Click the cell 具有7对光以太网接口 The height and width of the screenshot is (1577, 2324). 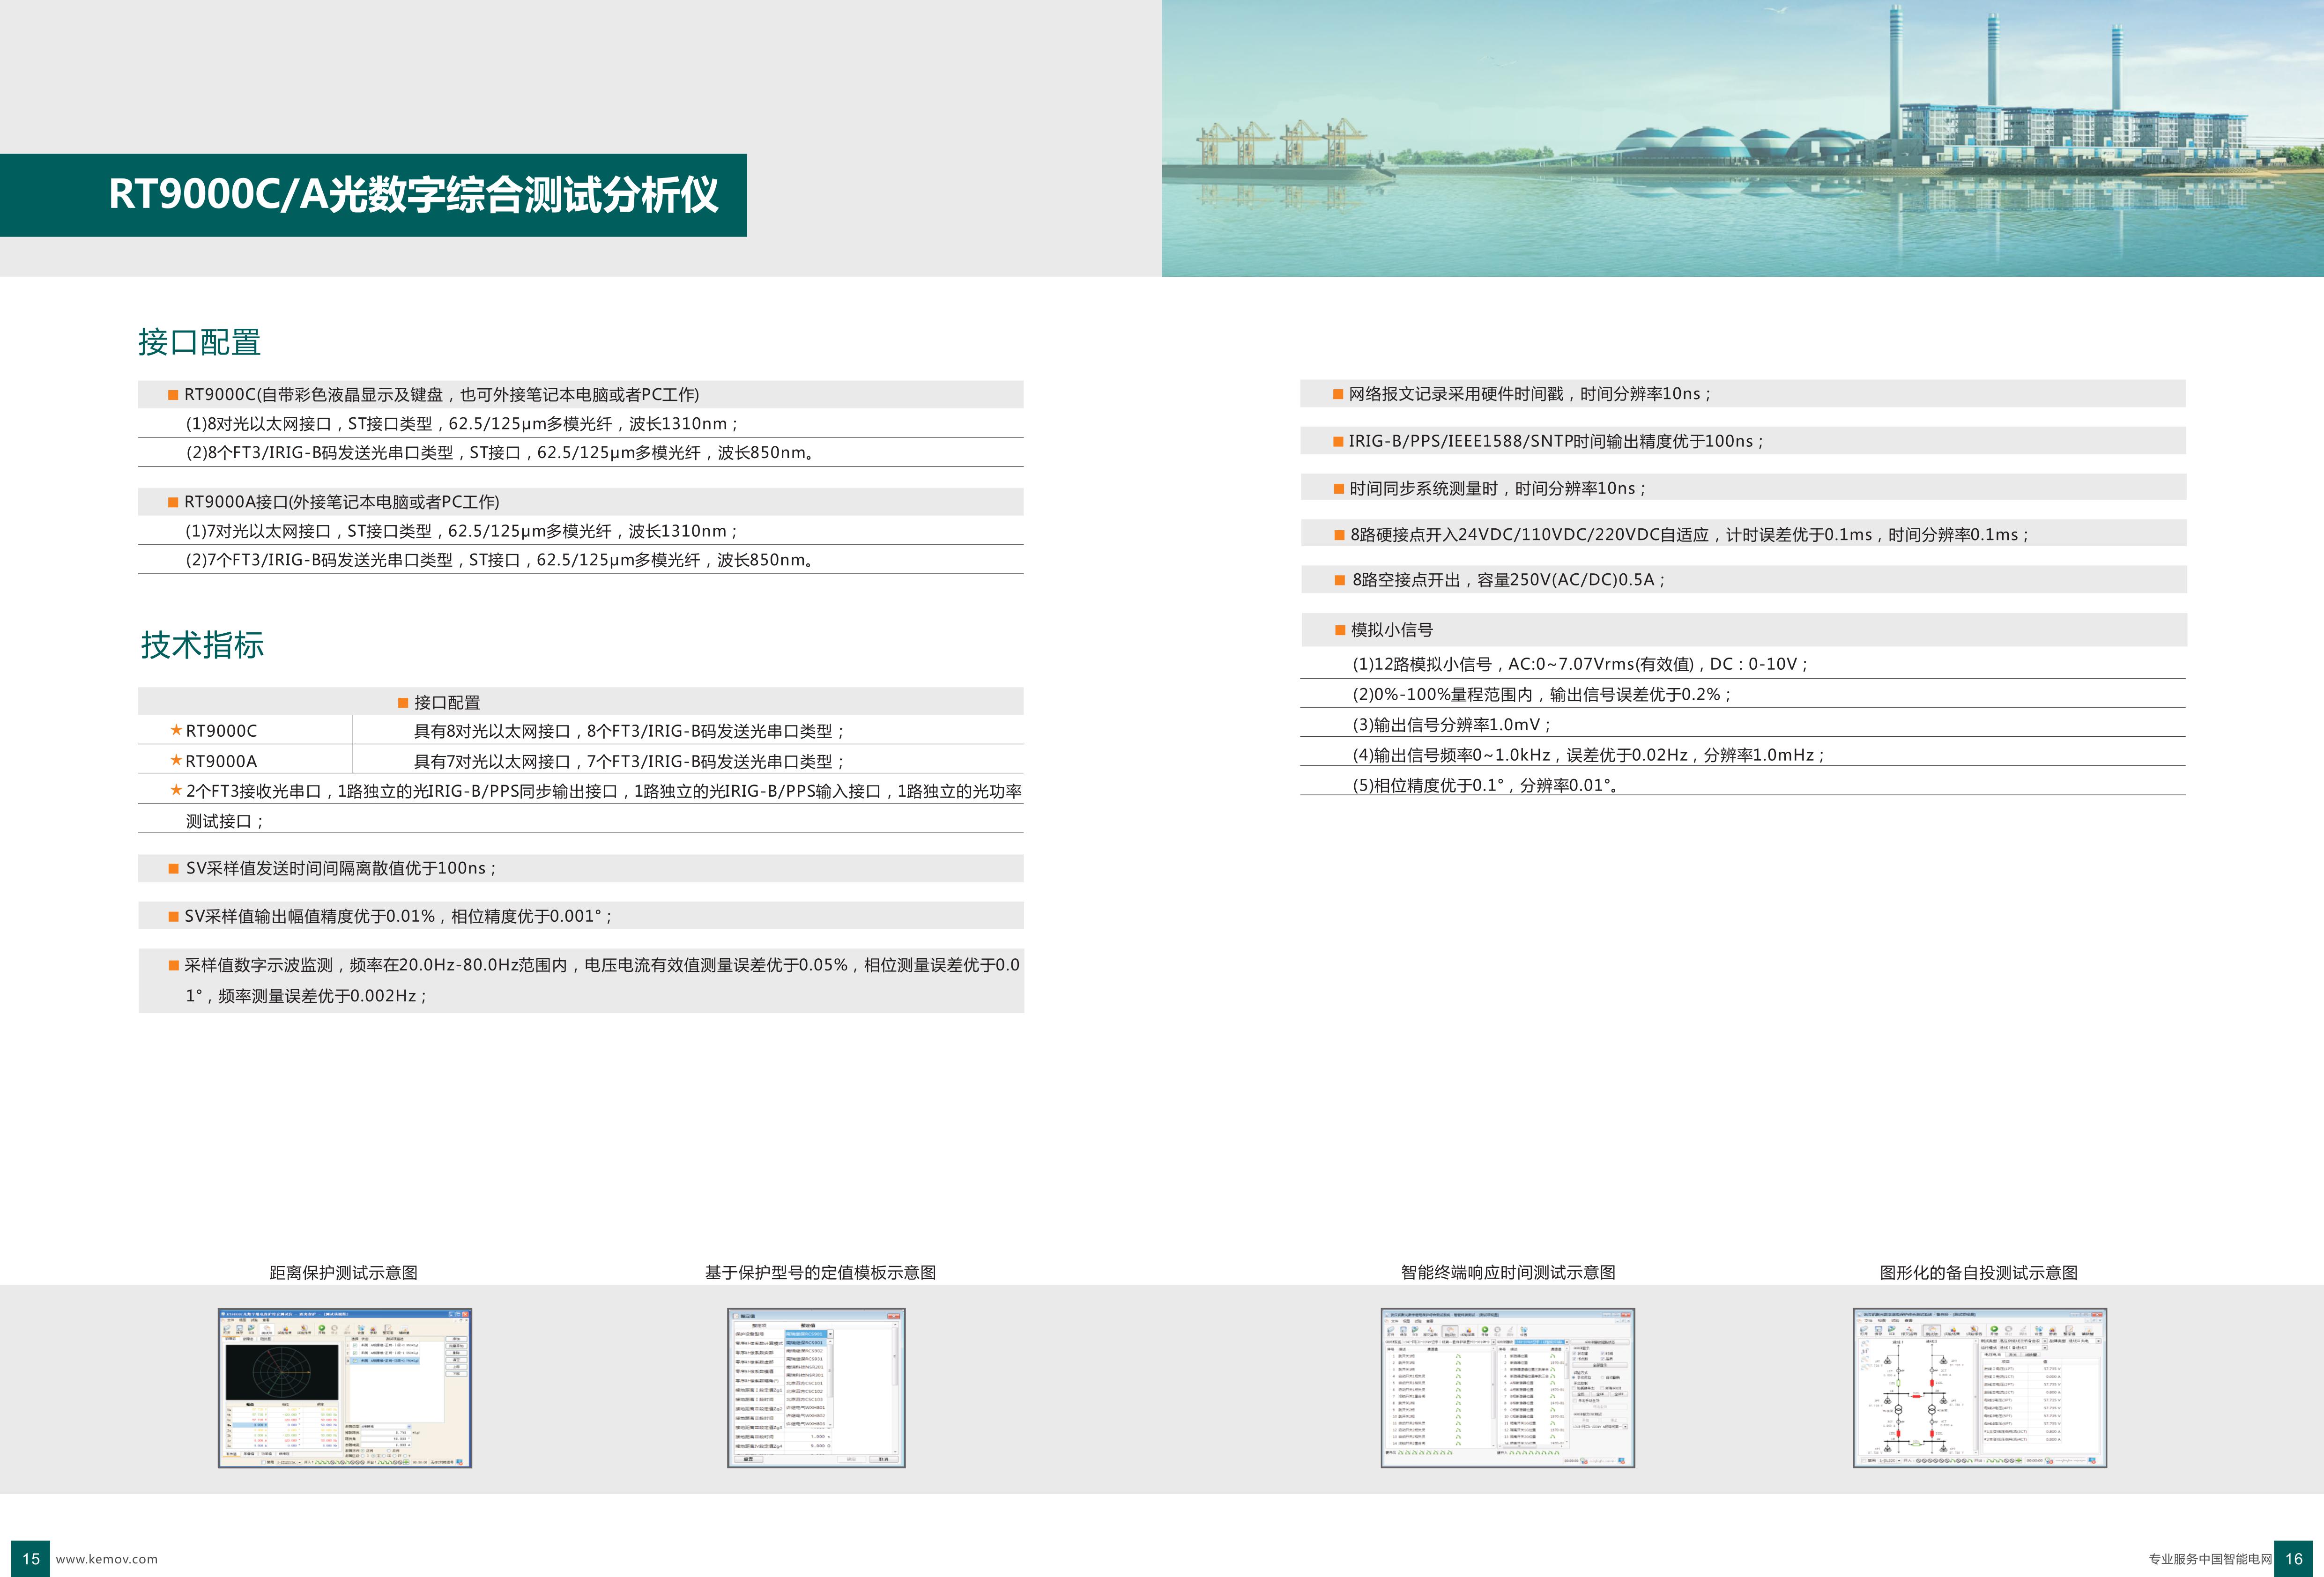629,762
